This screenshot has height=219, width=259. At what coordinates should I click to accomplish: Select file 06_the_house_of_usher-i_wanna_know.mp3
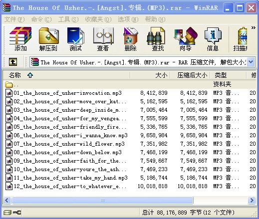129,135
